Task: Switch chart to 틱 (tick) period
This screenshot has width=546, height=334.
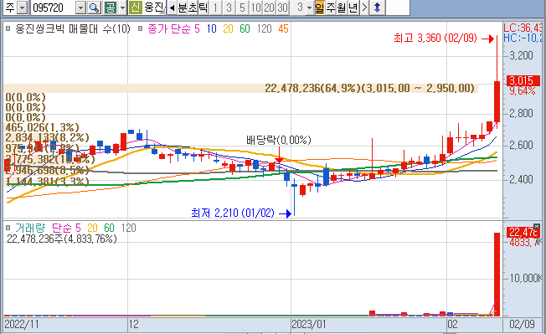Action: click(x=203, y=8)
